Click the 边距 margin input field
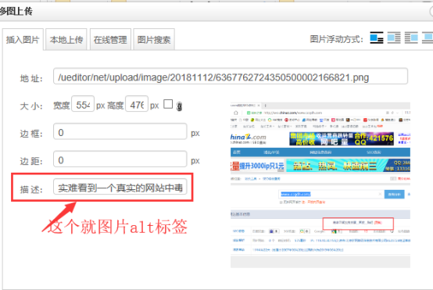433x290 pixels. [120, 159]
